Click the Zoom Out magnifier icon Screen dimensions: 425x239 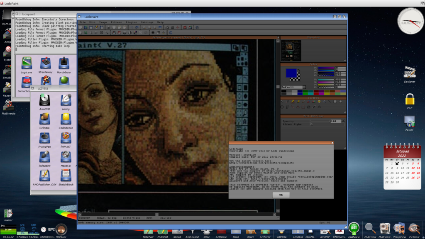149,27
